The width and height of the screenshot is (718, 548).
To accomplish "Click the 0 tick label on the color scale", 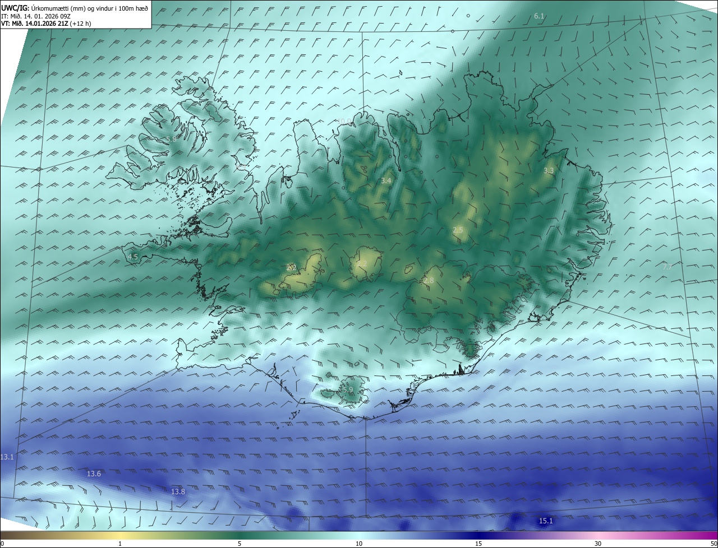I will click(x=2, y=544).
